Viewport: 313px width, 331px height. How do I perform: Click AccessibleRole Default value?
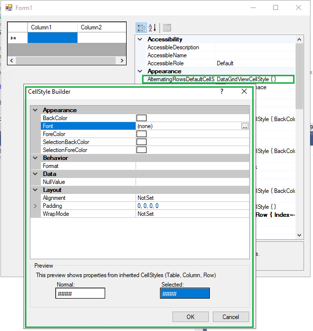point(225,63)
